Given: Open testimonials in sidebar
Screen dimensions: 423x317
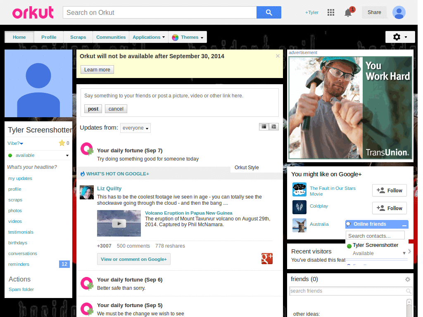Looking at the screenshot, I should (21, 232).
